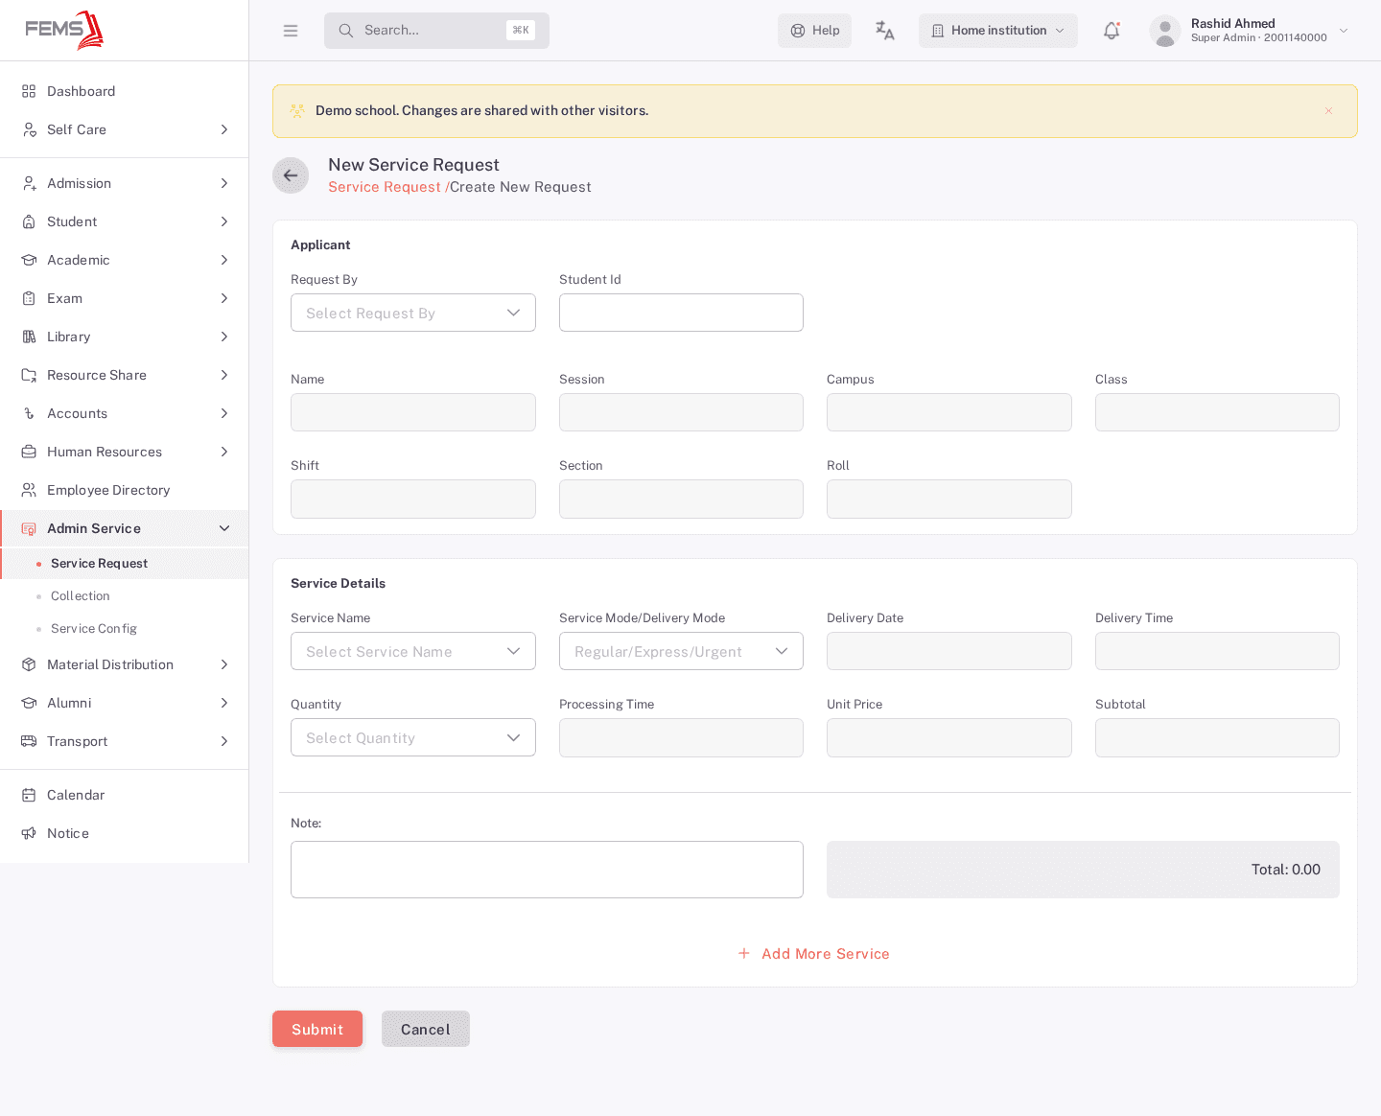Click the Delivery Date field
Screen dimensions: 1381x1116
tap(949, 651)
